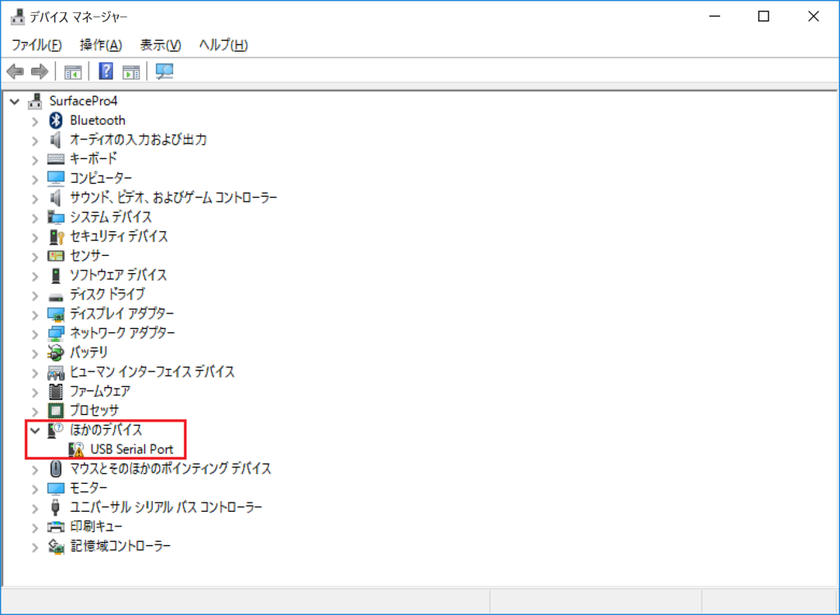Click the センサー category icon
Image resolution: width=840 pixels, height=615 pixels.
56,256
